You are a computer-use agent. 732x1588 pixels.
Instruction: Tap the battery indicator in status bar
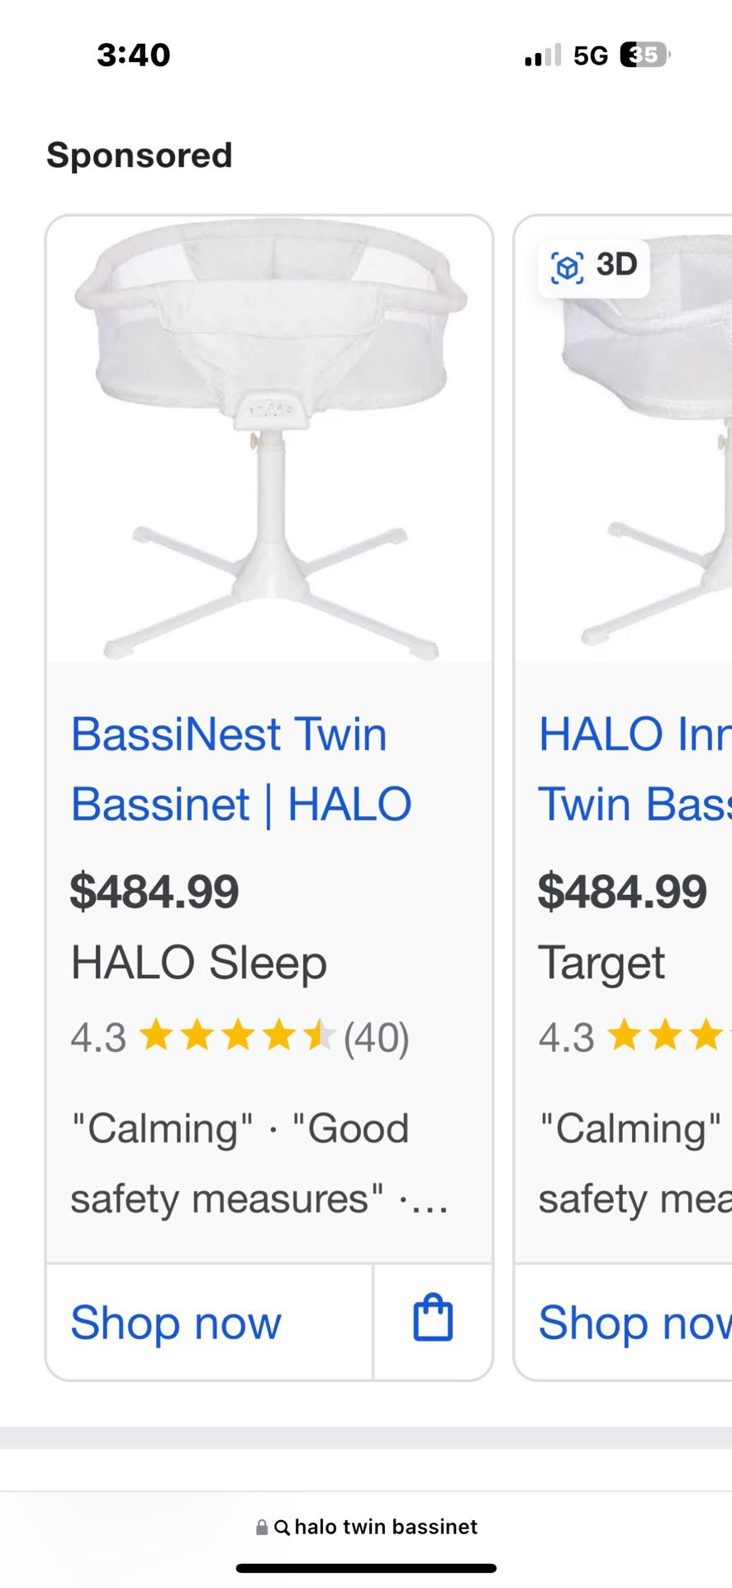(644, 55)
